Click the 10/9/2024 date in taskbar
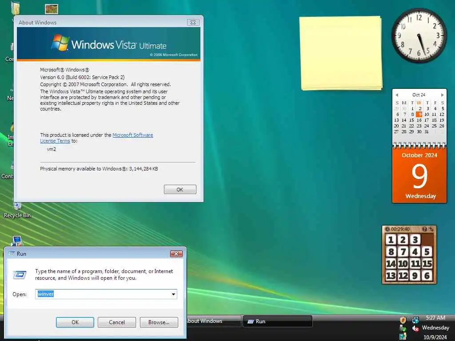The height and width of the screenshot is (341, 455). (x=435, y=337)
